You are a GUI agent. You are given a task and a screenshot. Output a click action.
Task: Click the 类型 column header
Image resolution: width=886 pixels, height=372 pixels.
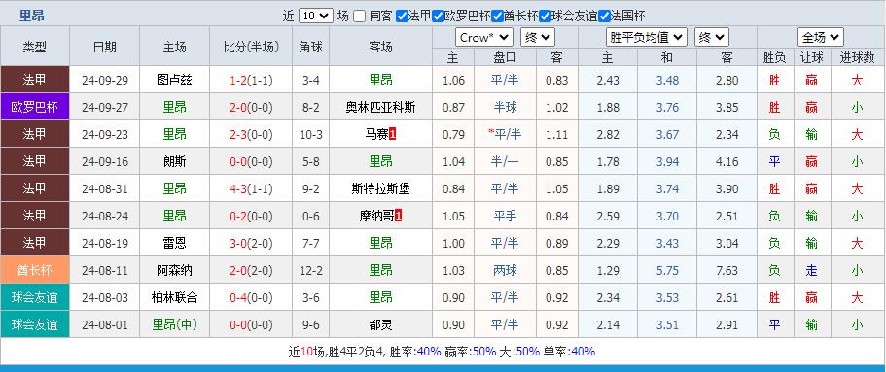point(35,47)
